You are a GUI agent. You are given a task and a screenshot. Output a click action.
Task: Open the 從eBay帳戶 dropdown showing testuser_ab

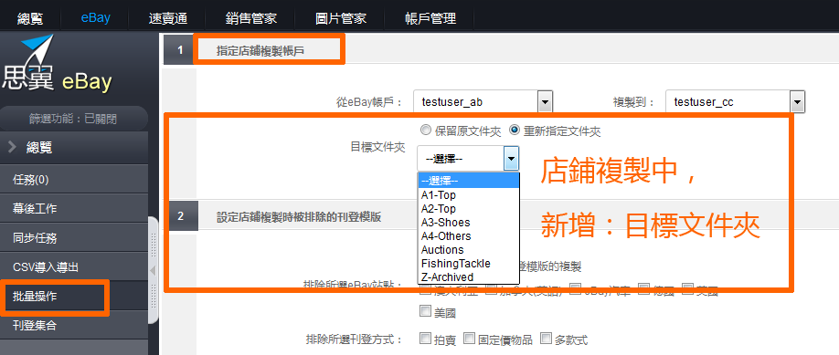(483, 101)
